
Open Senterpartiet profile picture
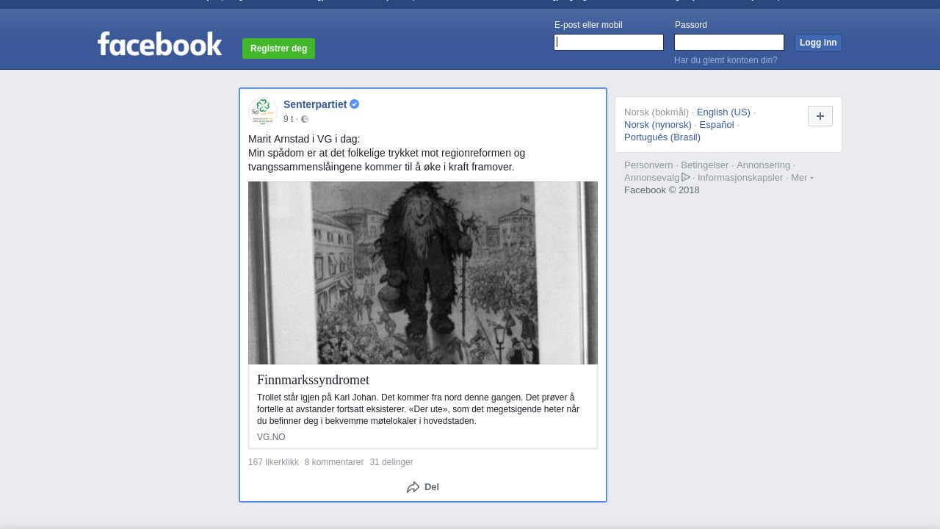point(263,111)
